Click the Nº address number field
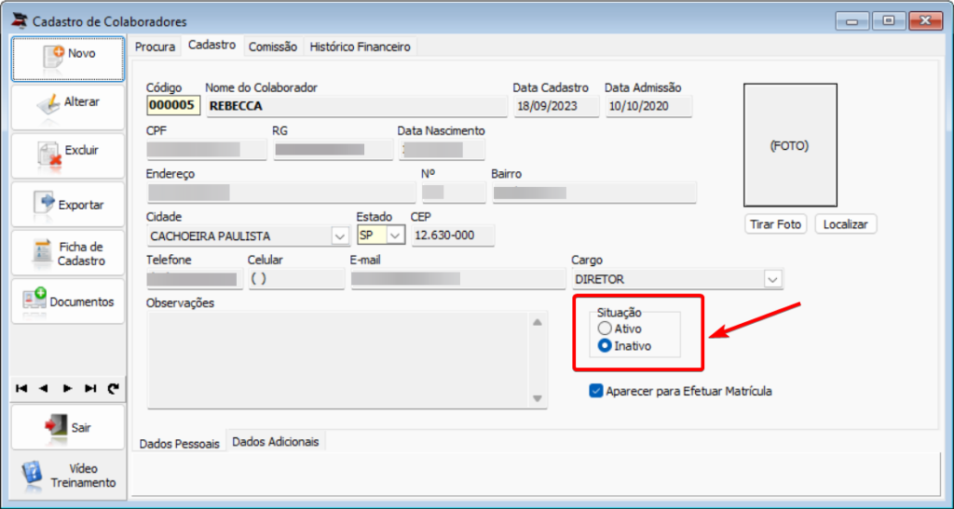 point(454,193)
